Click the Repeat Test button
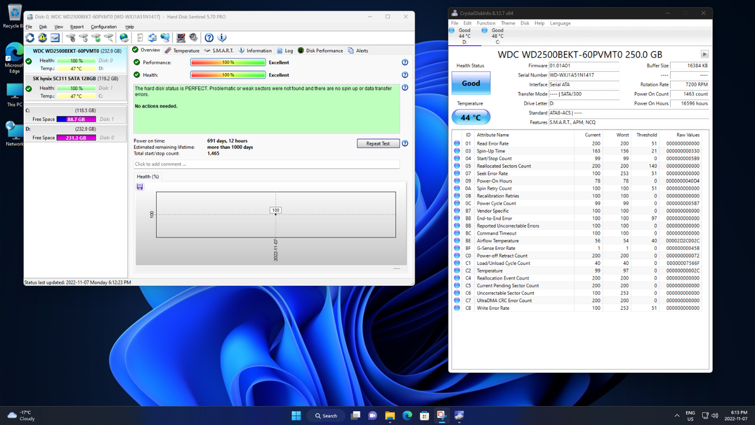This screenshot has height=425, width=755. tap(378, 144)
